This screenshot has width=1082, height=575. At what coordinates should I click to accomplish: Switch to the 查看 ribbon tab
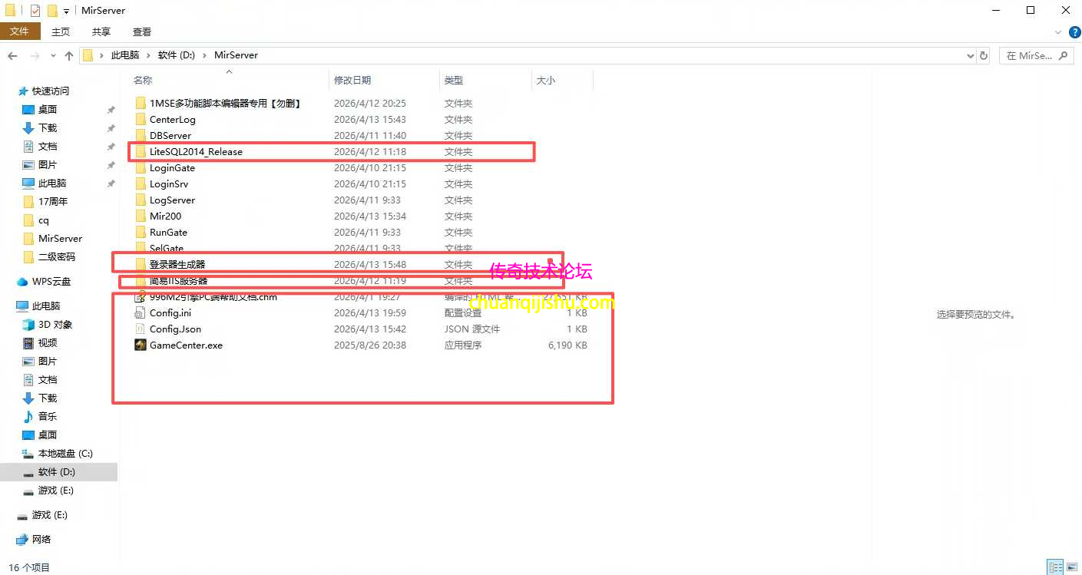142,32
